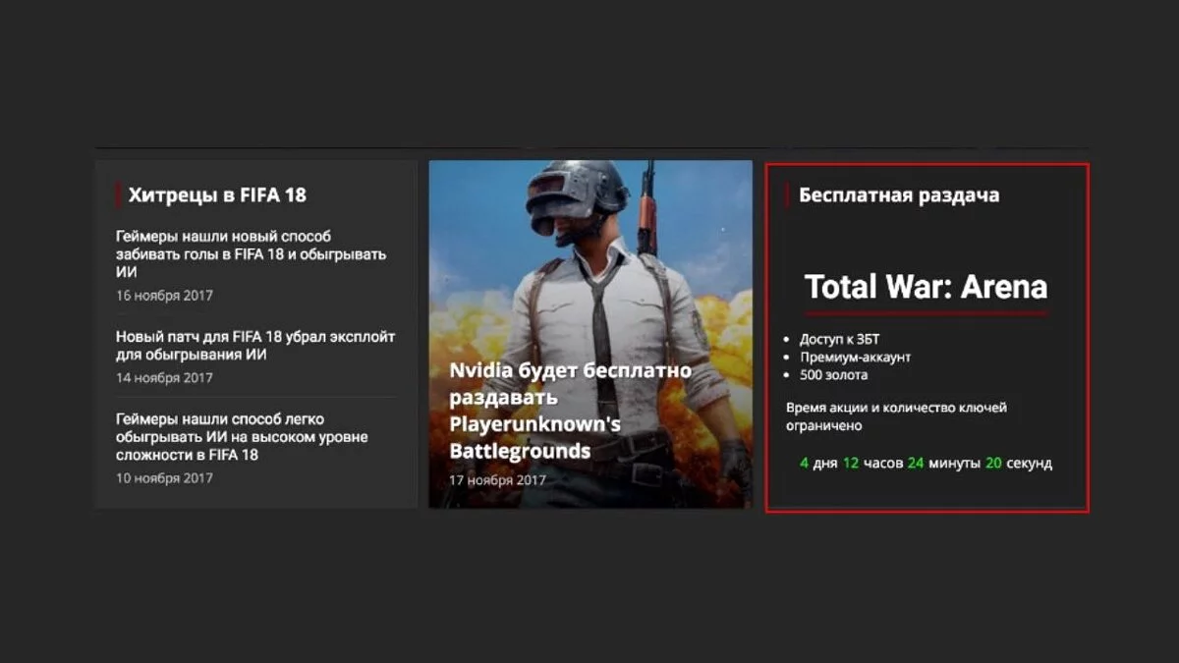Click the countdown timer '4 дня 12 часов'
Image resolution: width=1179 pixels, height=663 pixels.
coord(926,463)
